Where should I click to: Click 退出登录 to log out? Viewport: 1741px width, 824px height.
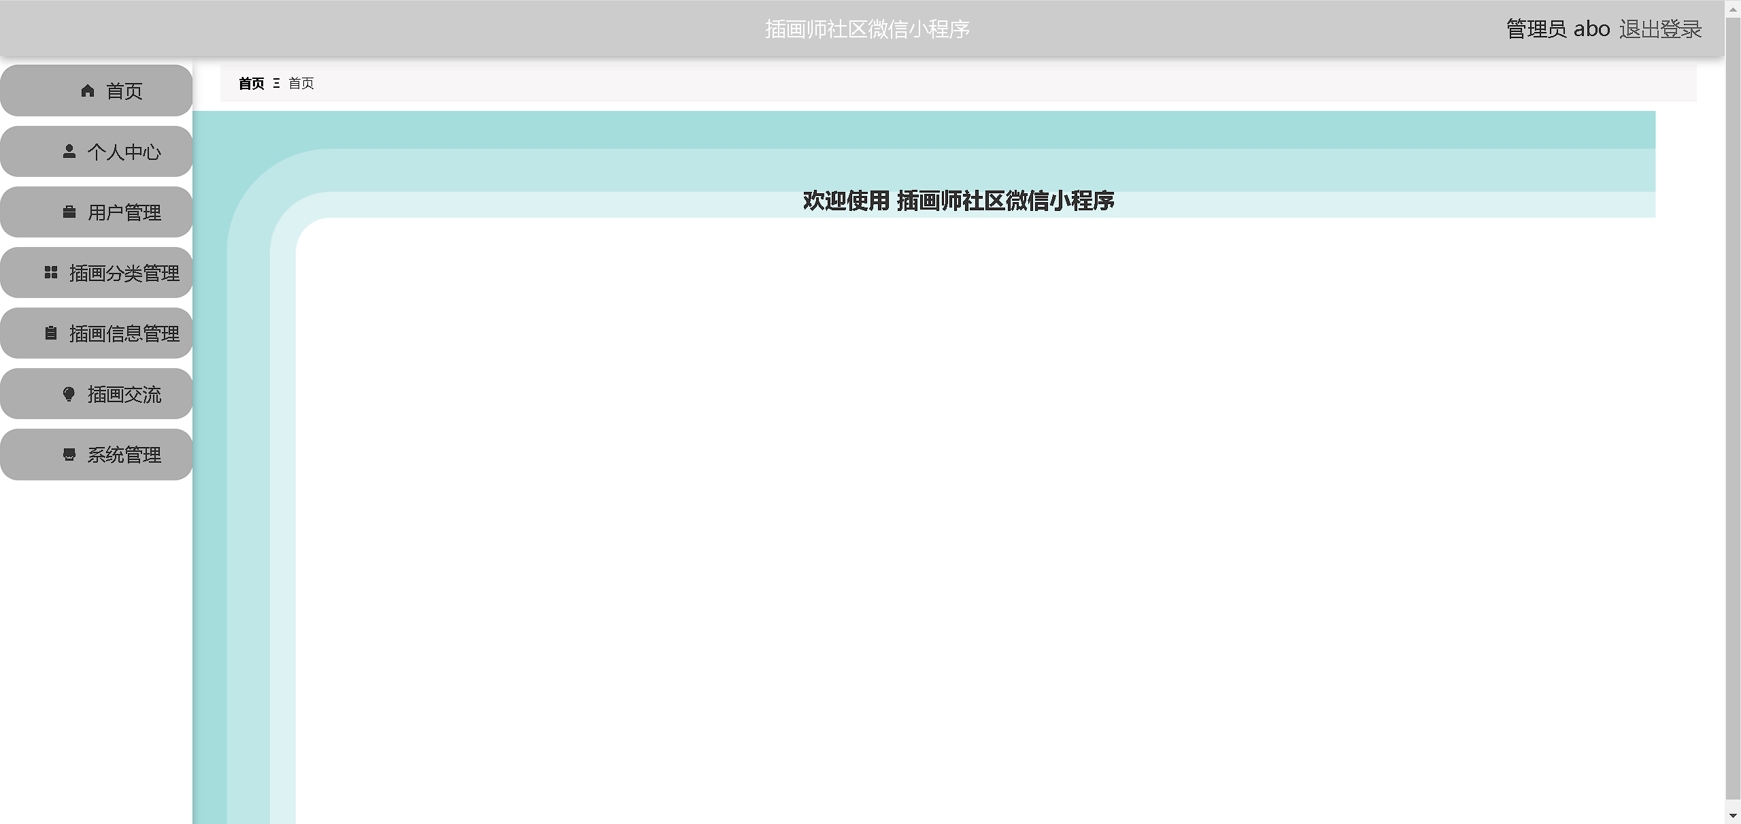pos(1660,29)
